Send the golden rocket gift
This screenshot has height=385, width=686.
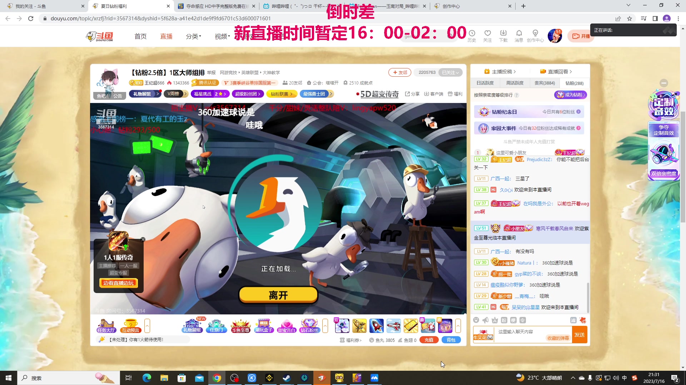pos(359,326)
